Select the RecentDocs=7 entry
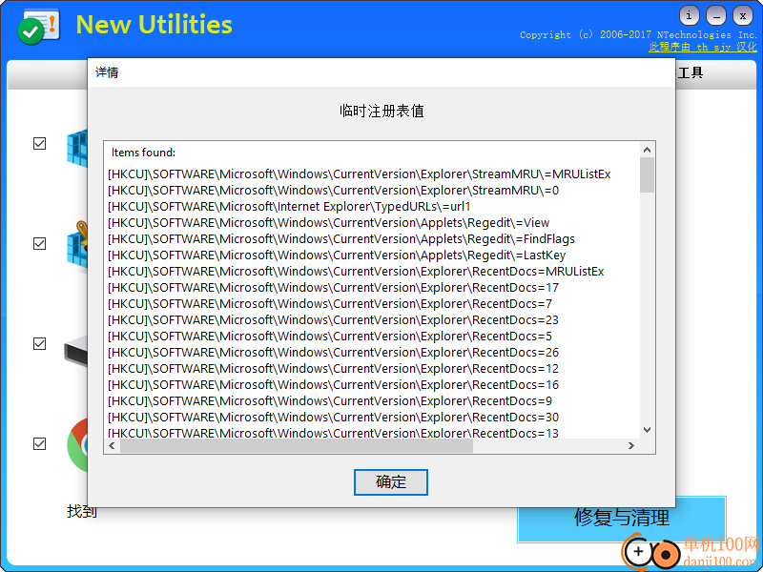763x572 pixels. [x=330, y=304]
